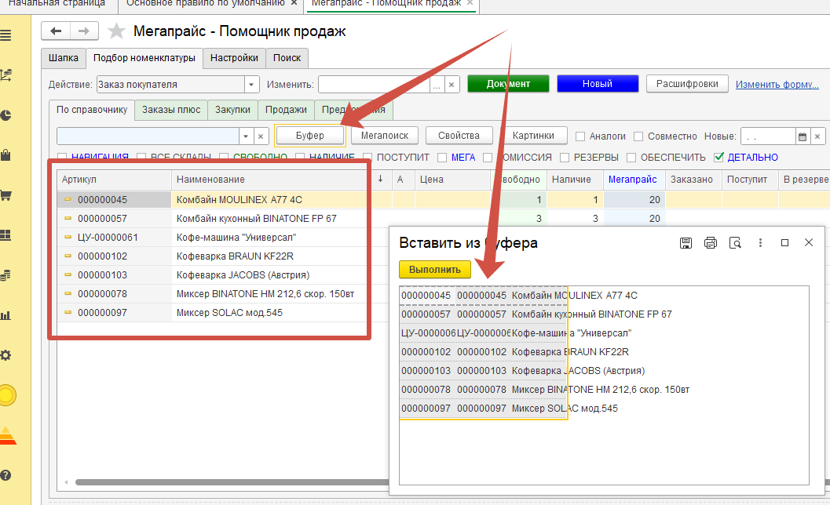Open the Заказы плюс tab
Viewport: 830px width, 505px height.
click(171, 110)
